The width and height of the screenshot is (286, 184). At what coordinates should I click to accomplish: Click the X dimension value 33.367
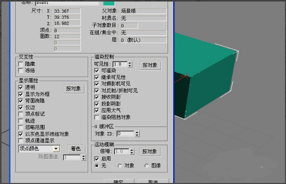click(67, 11)
